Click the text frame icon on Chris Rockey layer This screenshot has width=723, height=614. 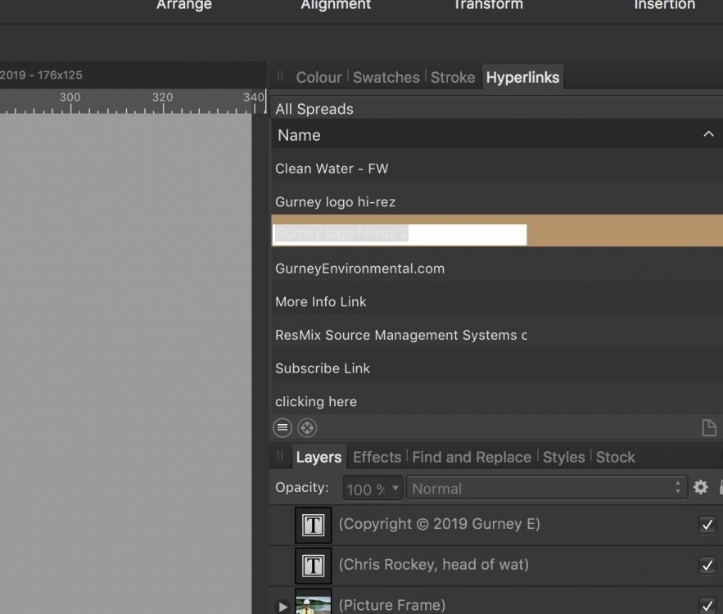(x=312, y=565)
